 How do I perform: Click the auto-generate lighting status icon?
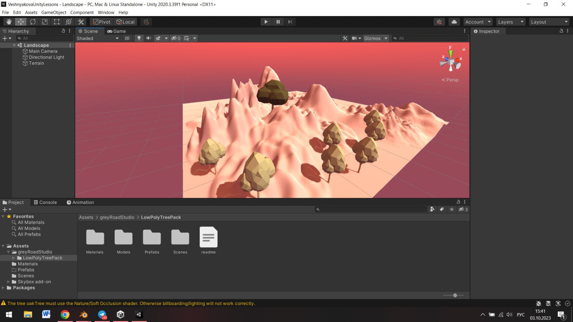pyautogui.click(x=558, y=303)
